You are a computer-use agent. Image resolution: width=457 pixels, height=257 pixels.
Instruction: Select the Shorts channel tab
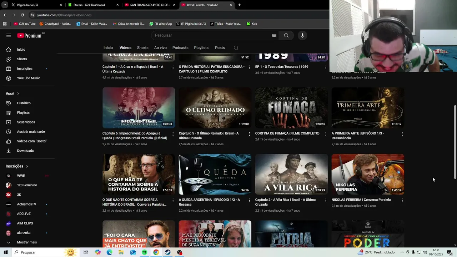[143, 48]
